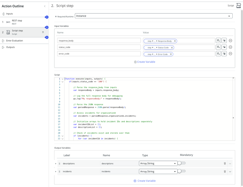Viewport: 243px width, 187px height.
Task: Delete the descriptions output variable
Action: pyautogui.click(x=225, y=163)
